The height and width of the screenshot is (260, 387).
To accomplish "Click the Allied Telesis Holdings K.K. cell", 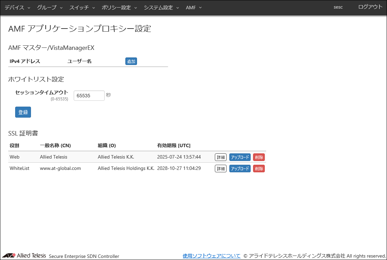I will tap(126, 168).
